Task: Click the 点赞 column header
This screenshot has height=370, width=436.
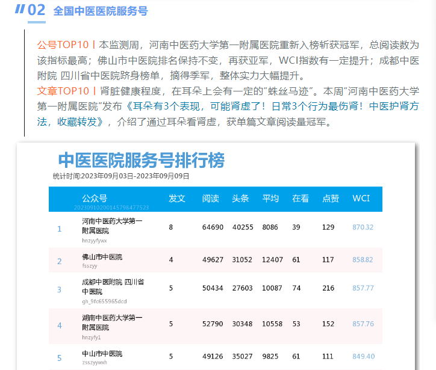Action: 331,199
